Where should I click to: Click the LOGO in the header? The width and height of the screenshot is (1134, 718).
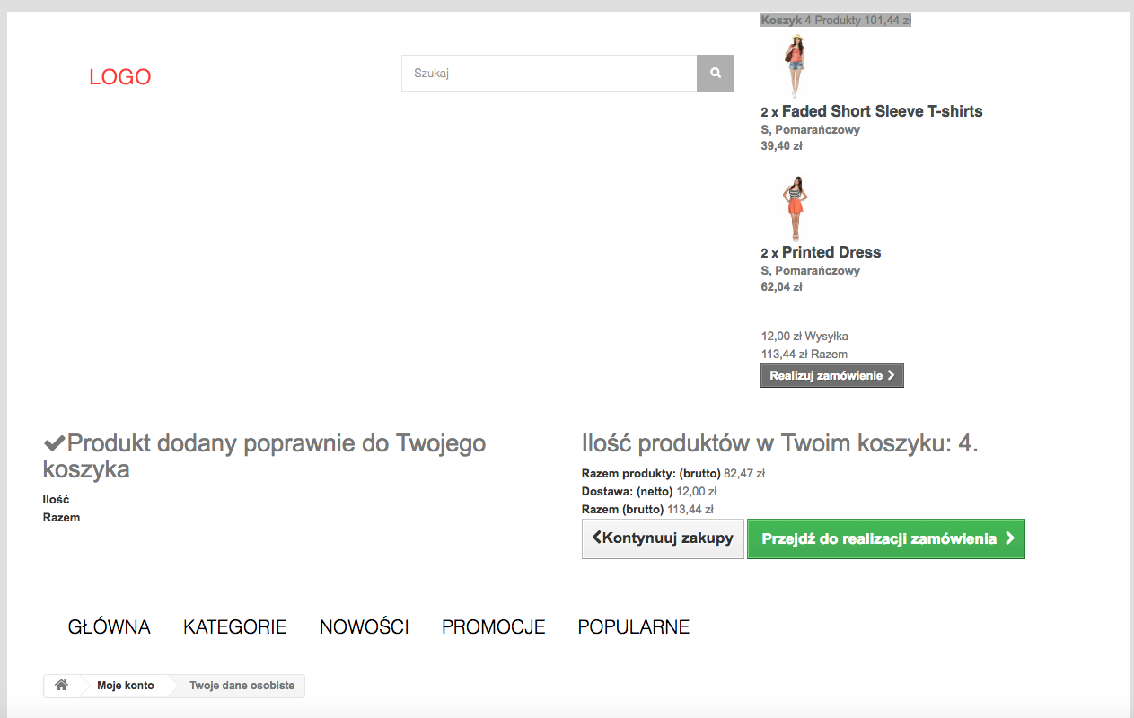[119, 77]
